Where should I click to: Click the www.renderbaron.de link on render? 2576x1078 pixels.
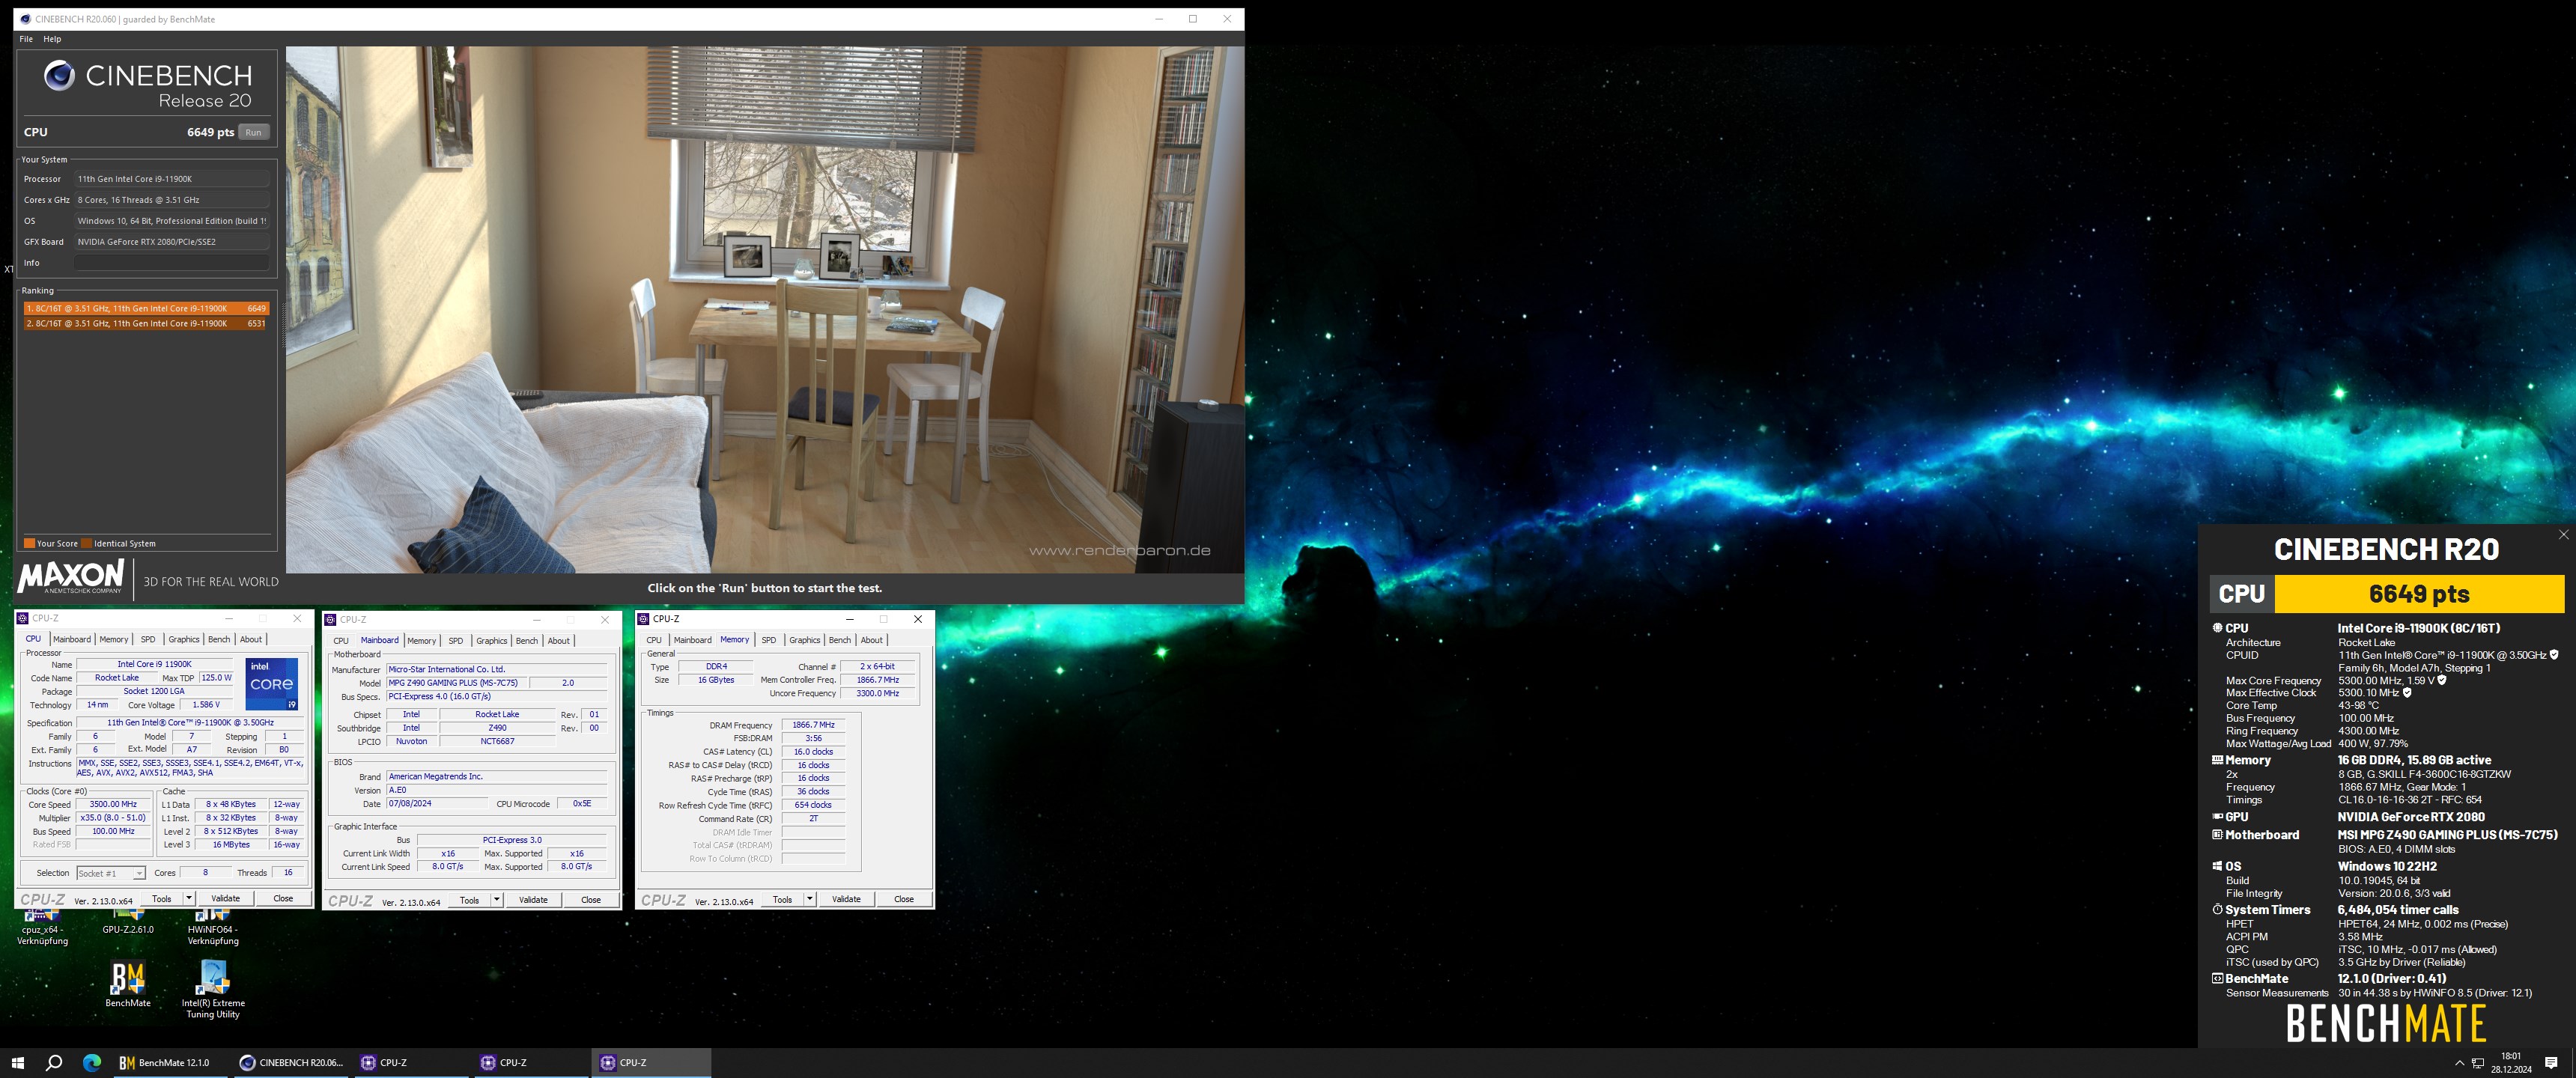tap(1119, 550)
